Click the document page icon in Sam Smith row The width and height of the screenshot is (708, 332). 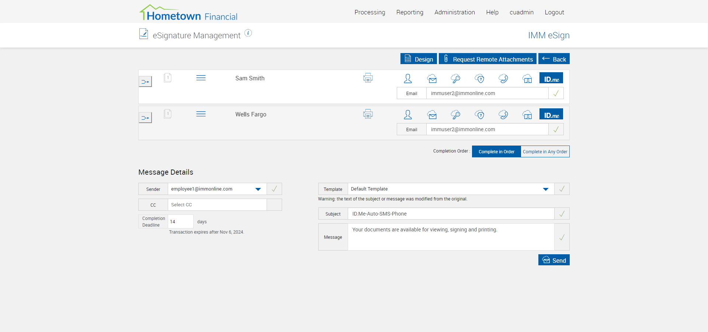tap(167, 78)
